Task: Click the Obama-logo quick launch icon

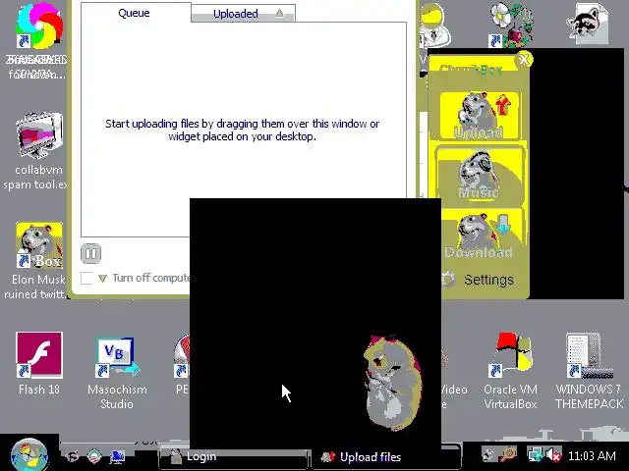Action: tap(94, 456)
